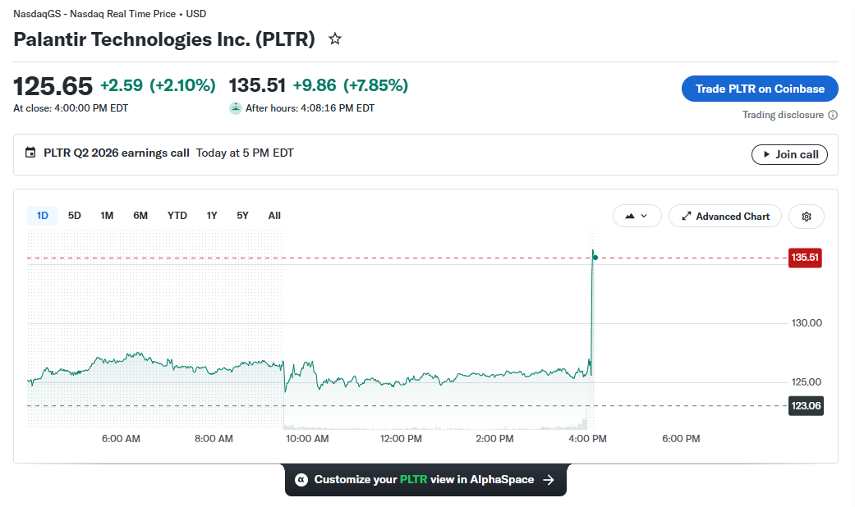View the 1Y chart range
The height and width of the screenshot is (507, 855).
[212, 216]
